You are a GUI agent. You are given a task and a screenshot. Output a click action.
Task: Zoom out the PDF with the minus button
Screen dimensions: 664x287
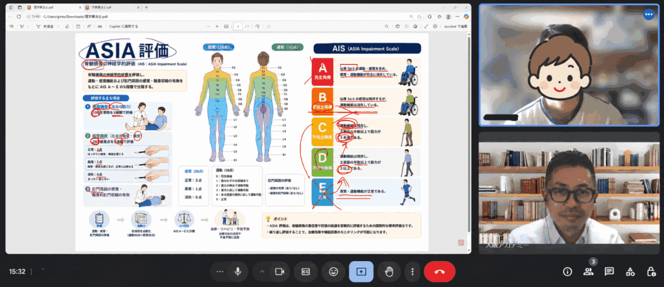click(208, 27)
